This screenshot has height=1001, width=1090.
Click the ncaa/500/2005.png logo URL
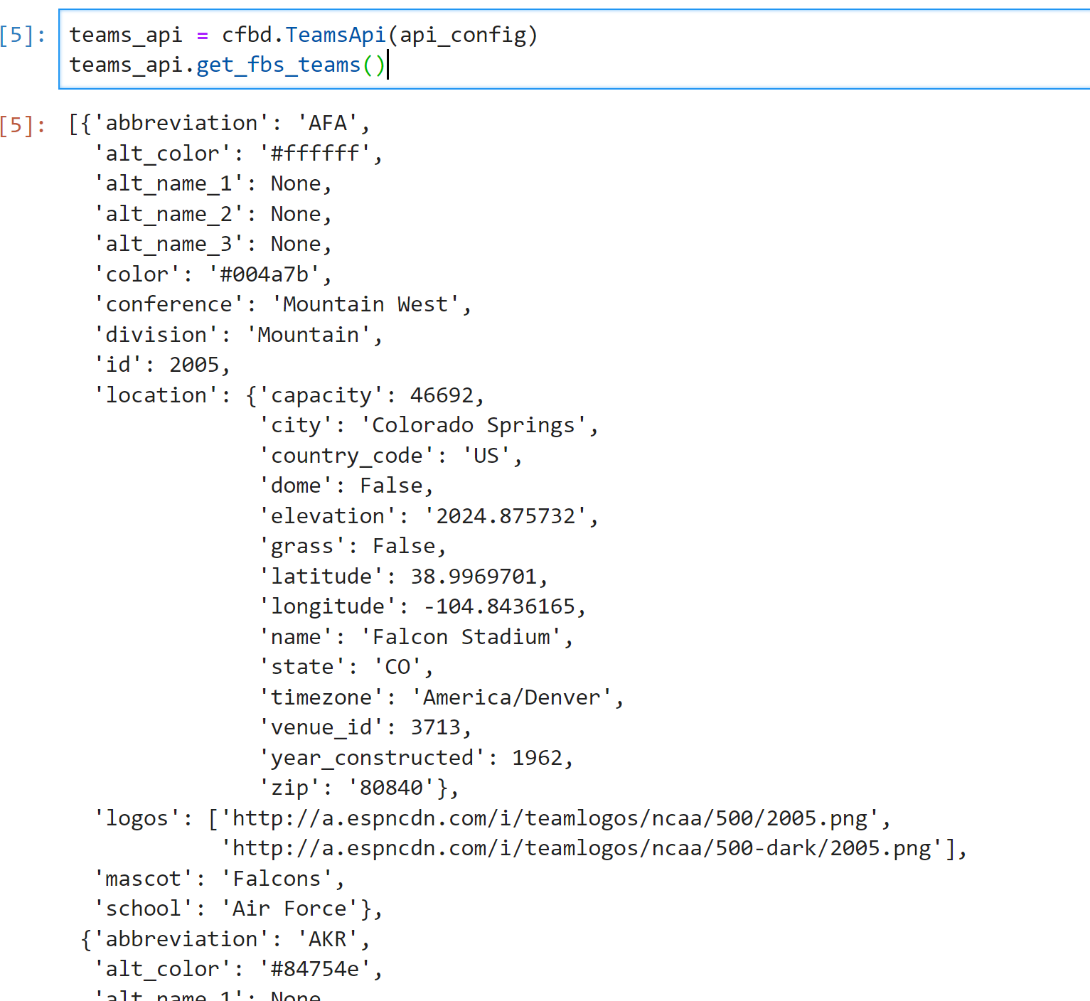click(x=550, y=818)
